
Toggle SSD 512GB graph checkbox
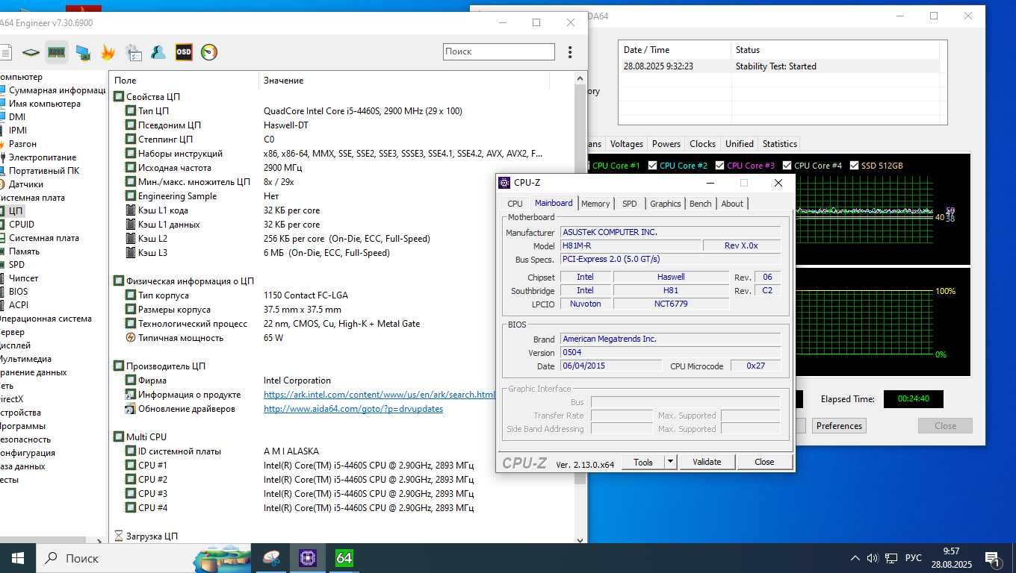tap(855, 166)
